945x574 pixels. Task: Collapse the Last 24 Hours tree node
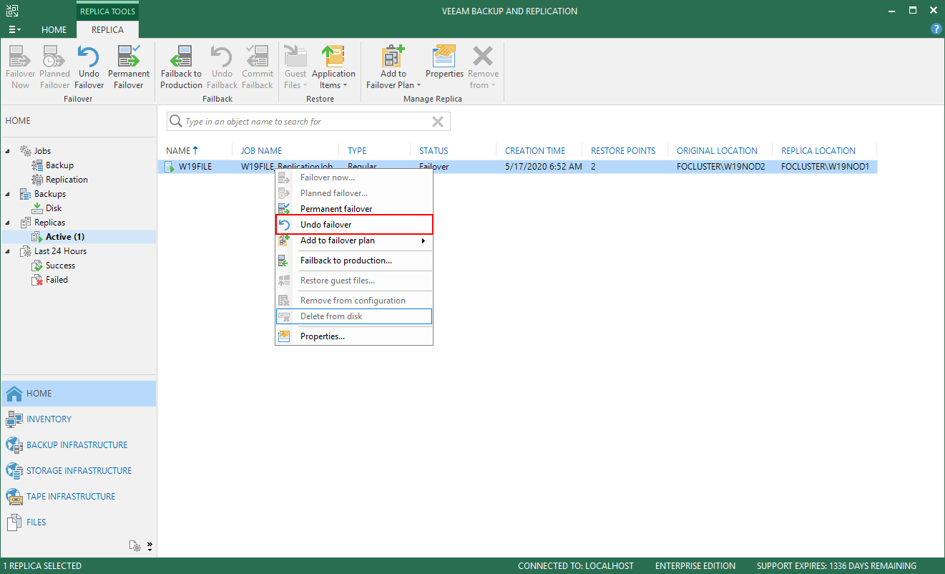(9, 251)
